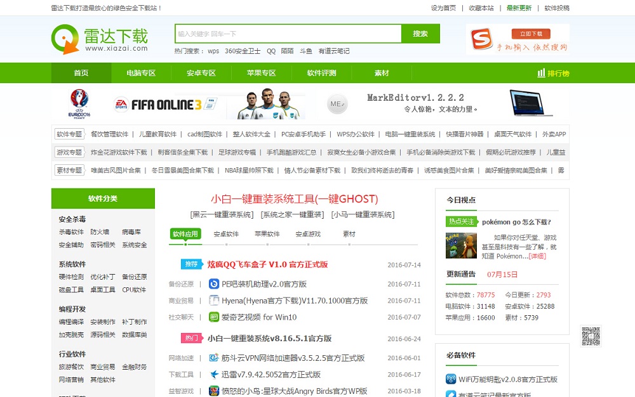Screen dimensions: 635x397
Task: Open the 软件专题 category label
Action: pyautogui.click(x=69, y=134)
